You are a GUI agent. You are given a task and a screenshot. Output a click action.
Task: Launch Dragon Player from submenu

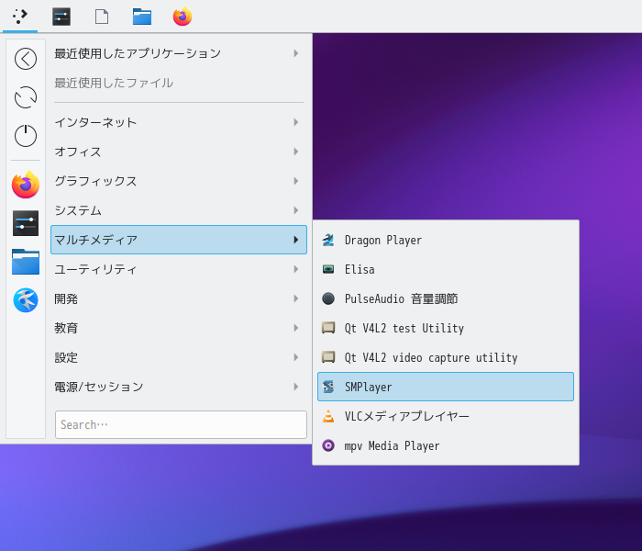coord(446,240)
